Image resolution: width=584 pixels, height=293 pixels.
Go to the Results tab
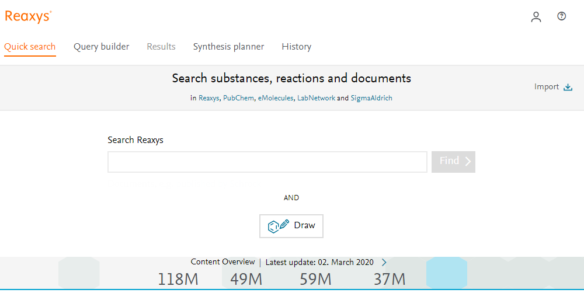161,47
